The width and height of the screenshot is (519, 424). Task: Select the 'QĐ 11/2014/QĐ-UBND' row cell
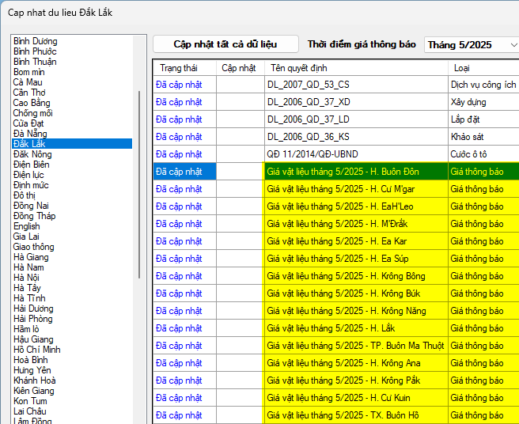pyautogui.click(x=356, y=154)
